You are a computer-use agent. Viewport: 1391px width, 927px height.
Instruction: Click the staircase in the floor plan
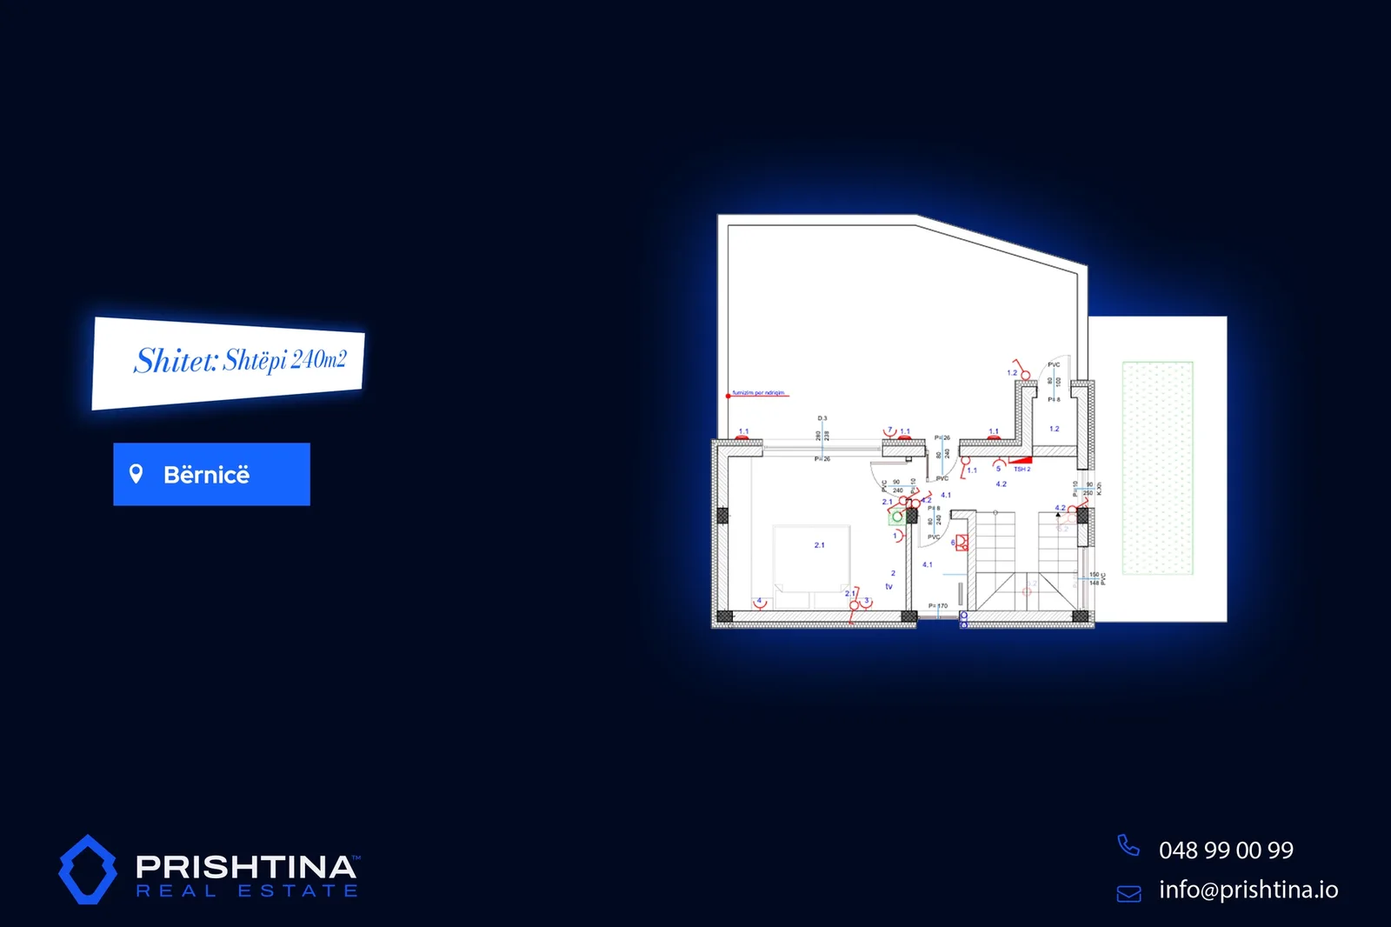[x=1027, y=561]
